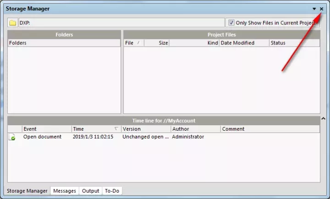Click the Folders column header
330x199 pixels.
[x=64, y=43]
